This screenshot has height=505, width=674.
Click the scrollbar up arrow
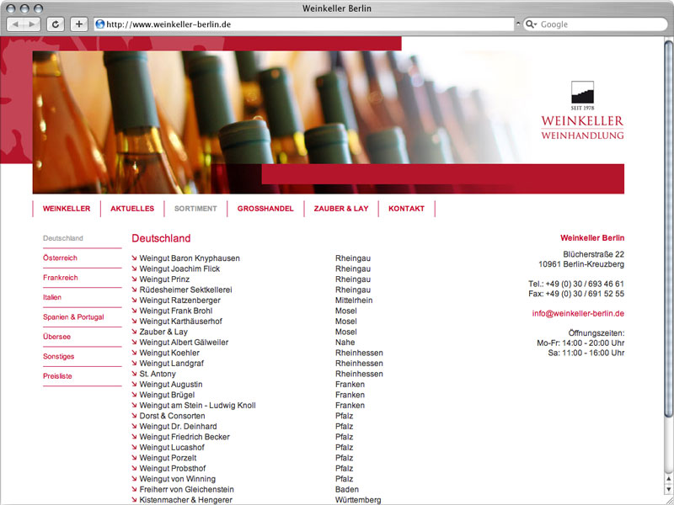click(668, 479)
